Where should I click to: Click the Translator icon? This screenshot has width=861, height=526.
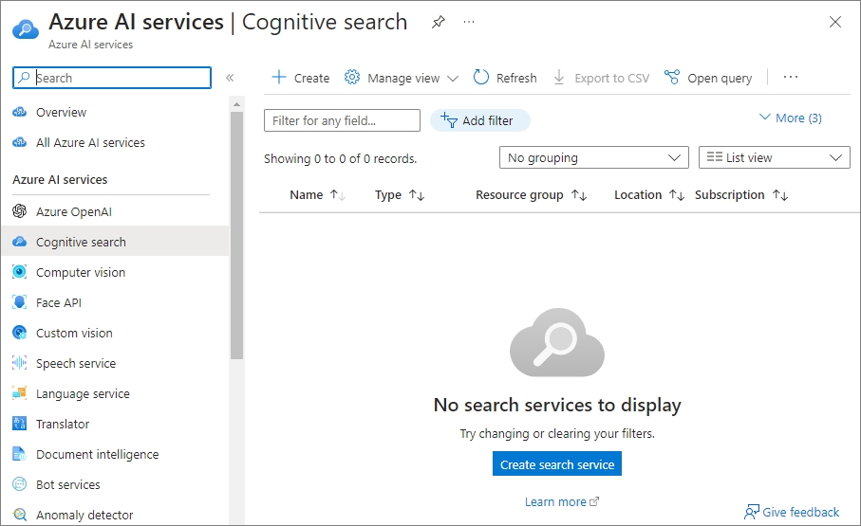click(x=20, y=424)
